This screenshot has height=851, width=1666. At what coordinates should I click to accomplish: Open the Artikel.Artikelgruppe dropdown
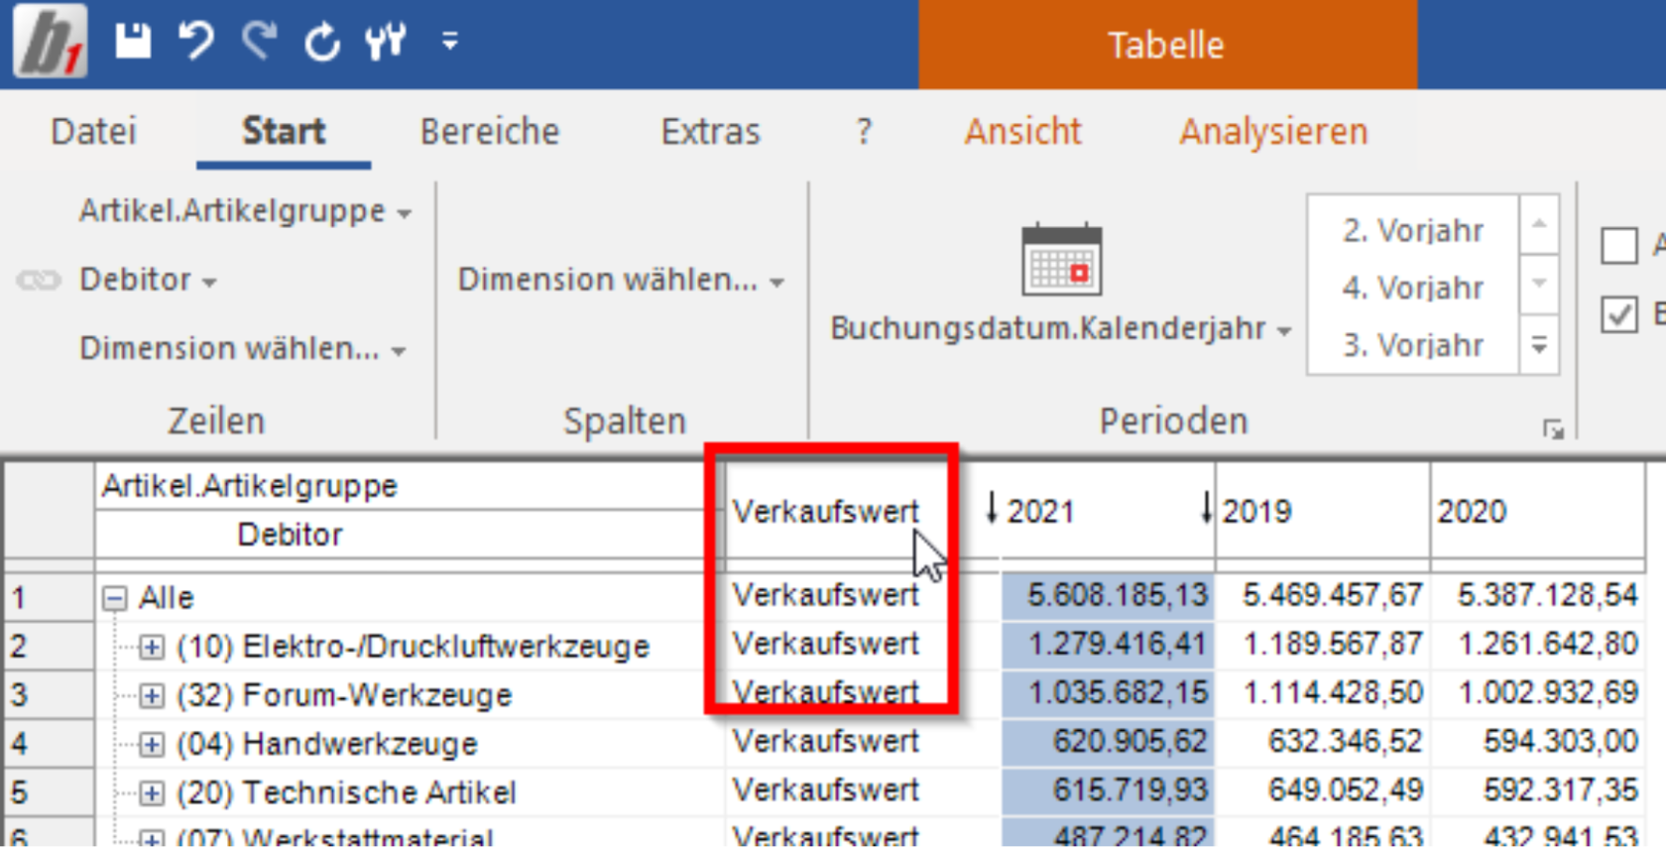tap(245, 211)
